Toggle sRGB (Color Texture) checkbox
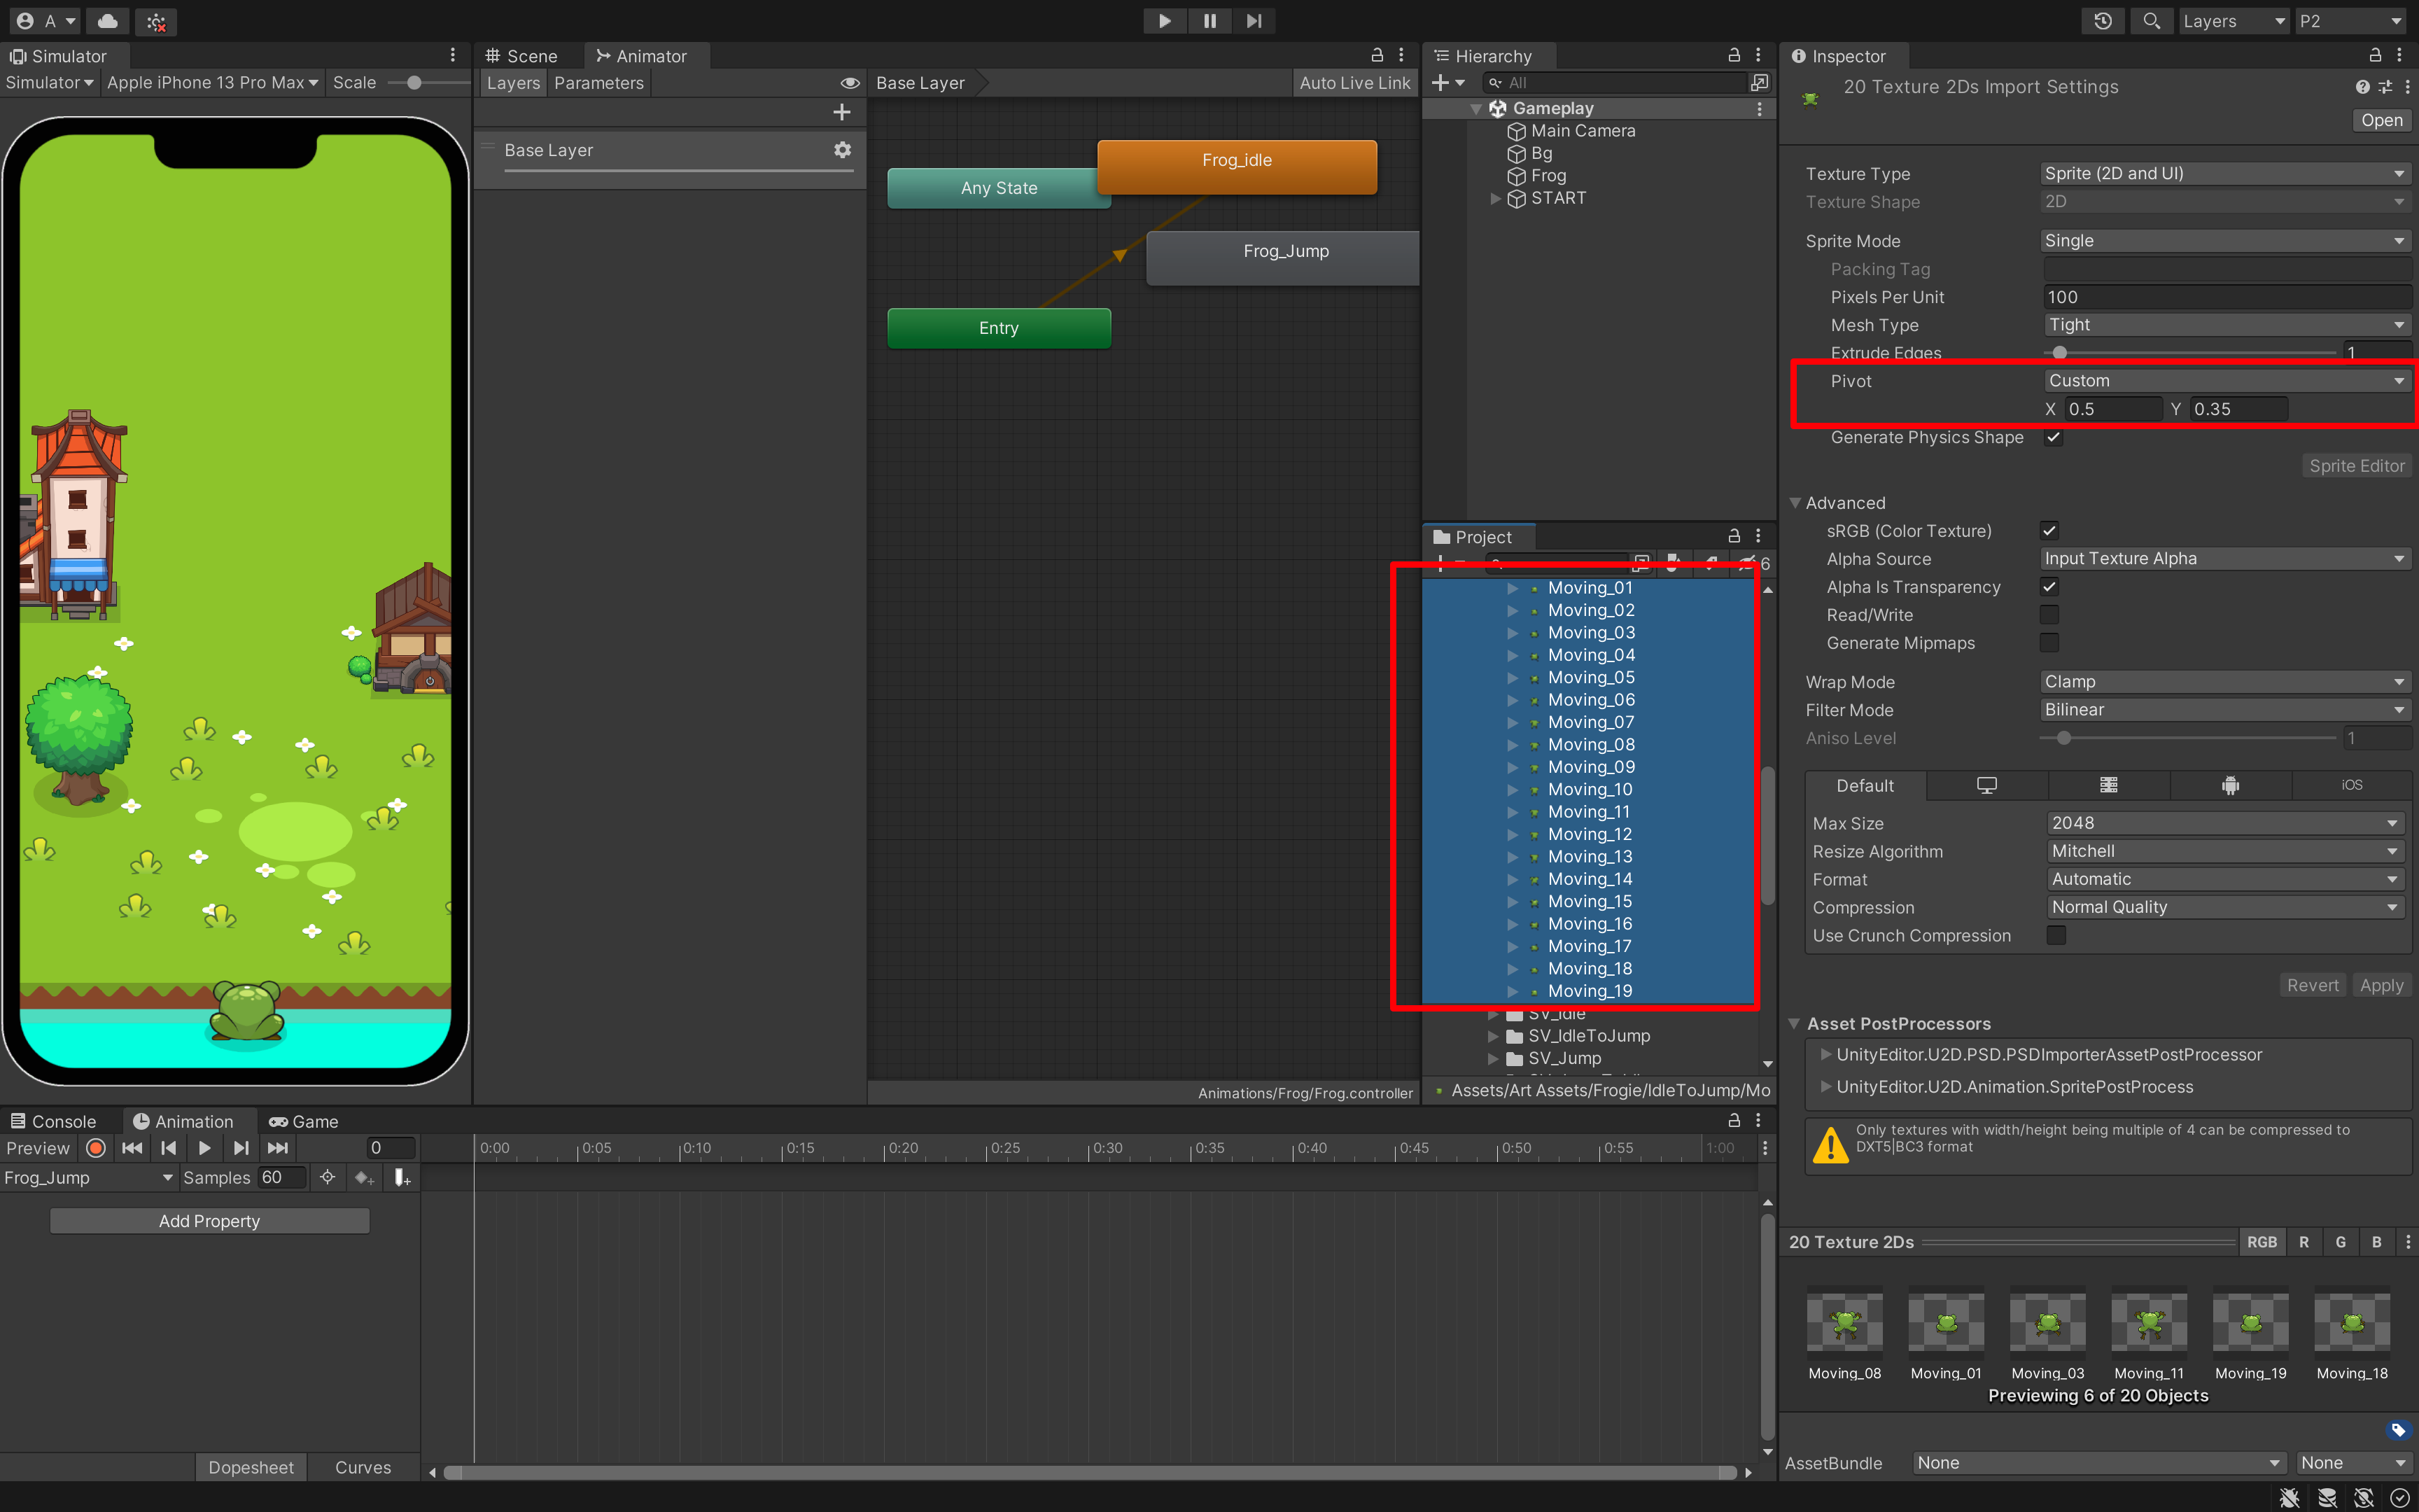This screenshot has height=1512, width=2419. (x=2049, y=531)
